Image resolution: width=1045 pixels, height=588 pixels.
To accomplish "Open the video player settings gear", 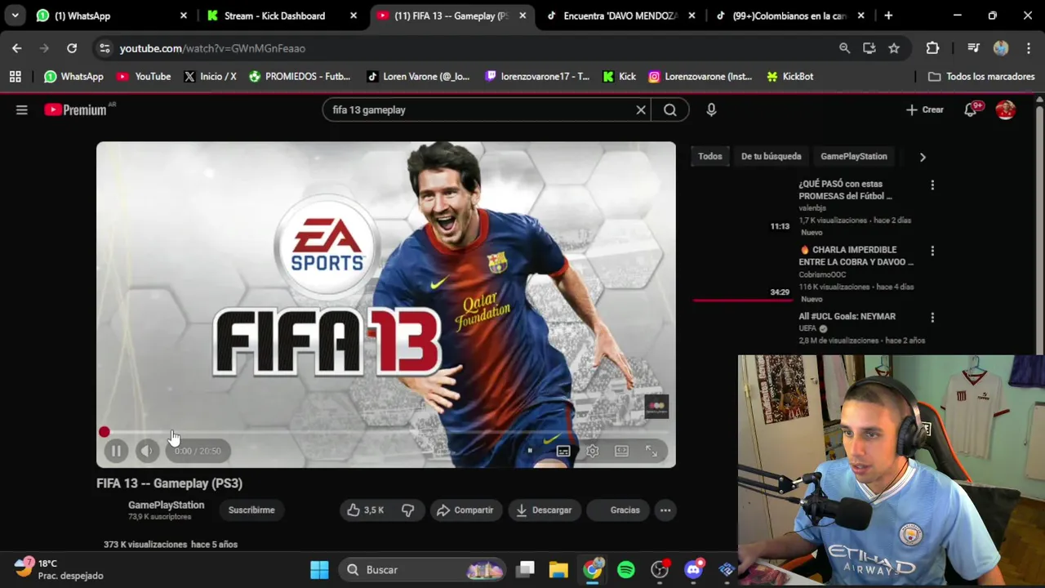I will tap(593, 451).
